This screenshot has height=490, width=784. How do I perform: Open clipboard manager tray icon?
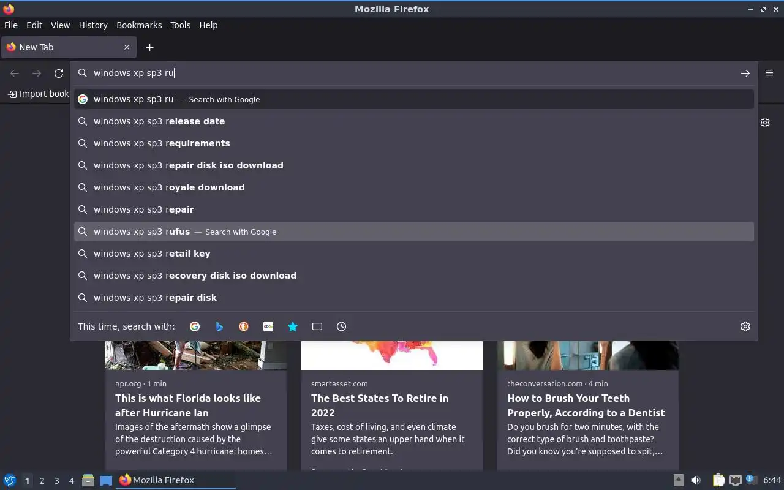(718, 480)
